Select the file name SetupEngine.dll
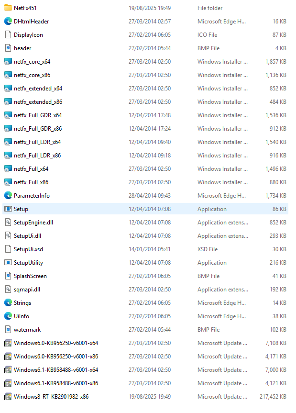 pos(33,223)
